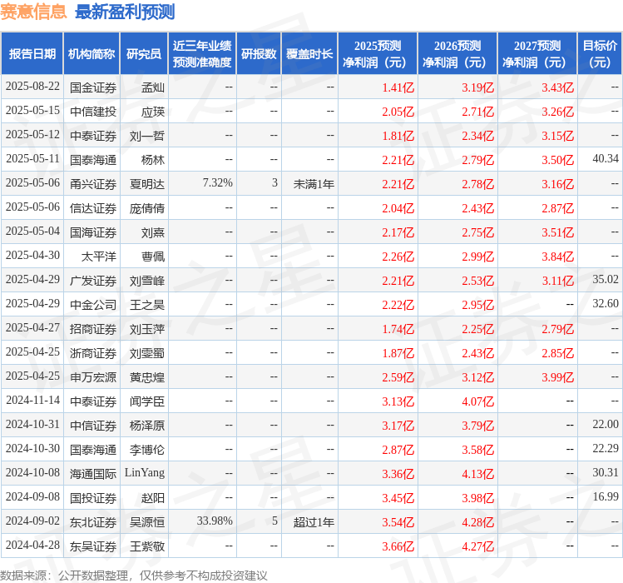This screenshot has height=583, width=623.
Task: Click the 目标价 column header
Action: 600,54
